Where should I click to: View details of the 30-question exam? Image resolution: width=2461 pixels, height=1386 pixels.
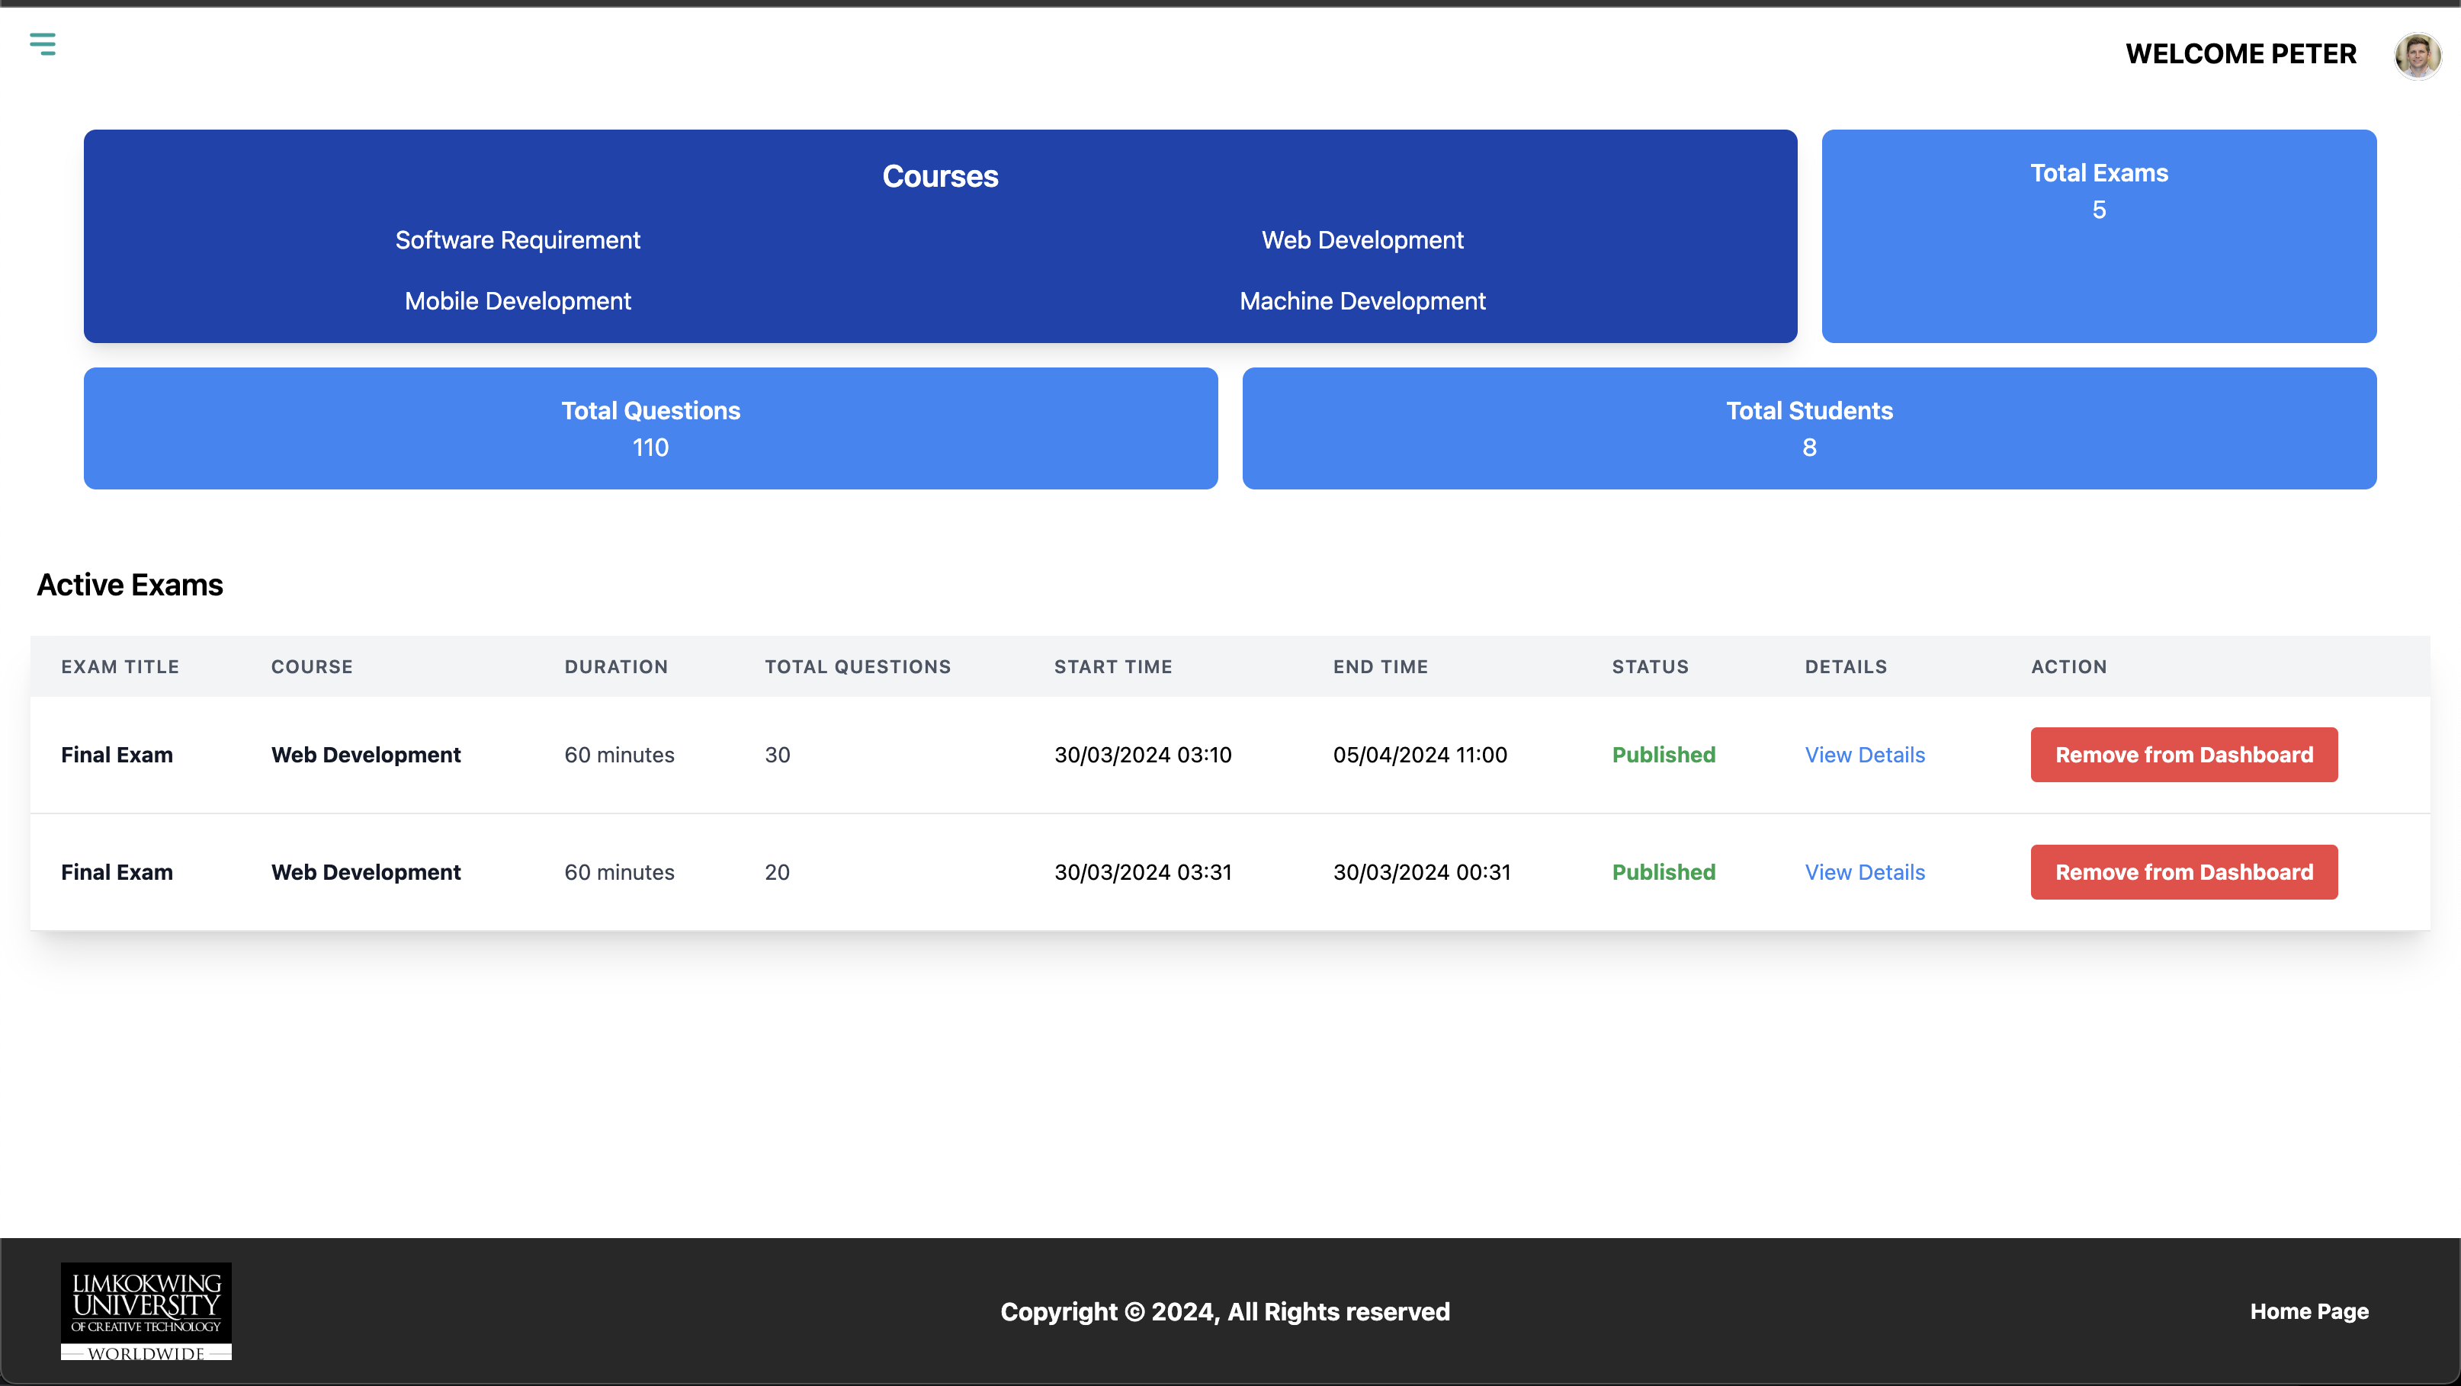(x=1864, y=755)
